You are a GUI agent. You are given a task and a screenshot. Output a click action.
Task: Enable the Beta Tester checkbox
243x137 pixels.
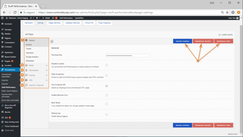pos(107,104)
